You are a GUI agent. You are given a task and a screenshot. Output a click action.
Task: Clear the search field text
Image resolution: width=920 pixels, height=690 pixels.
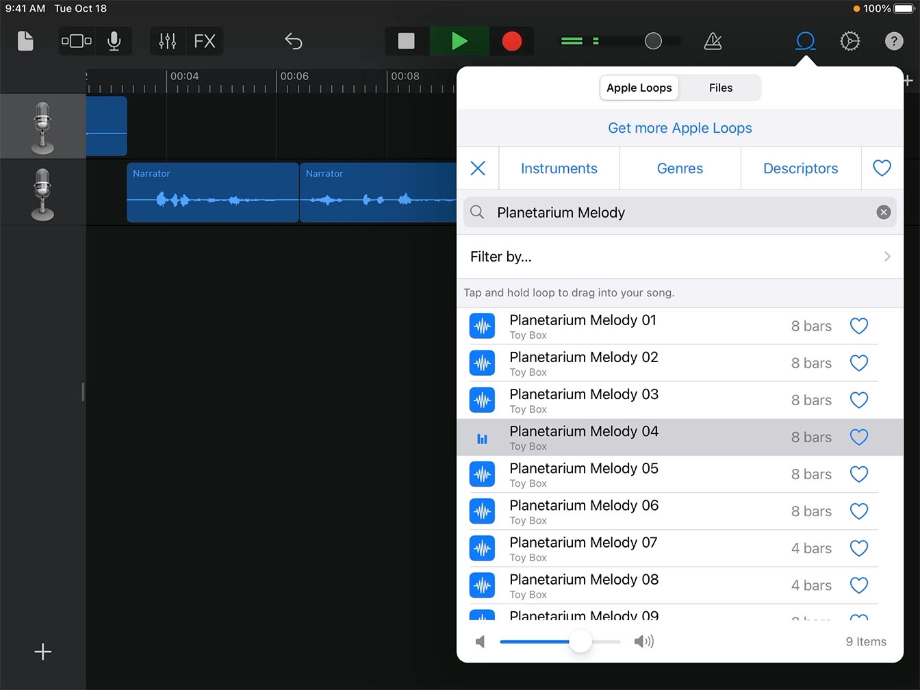[884, 212]
